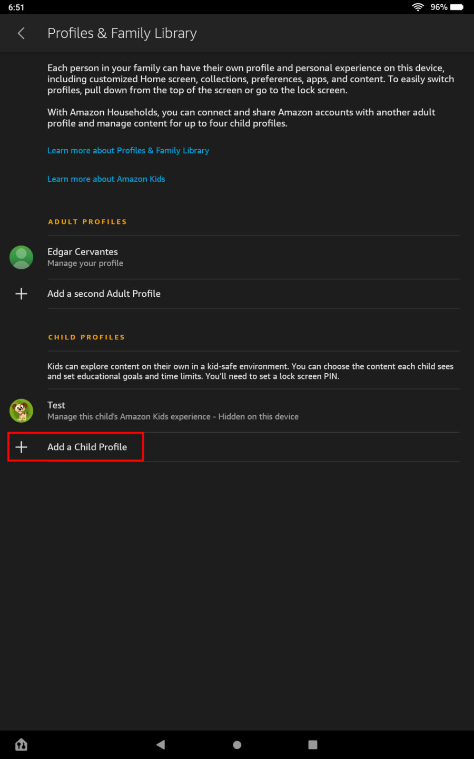
Task: Click the back arrow in the header
Action: pos(21,33)
